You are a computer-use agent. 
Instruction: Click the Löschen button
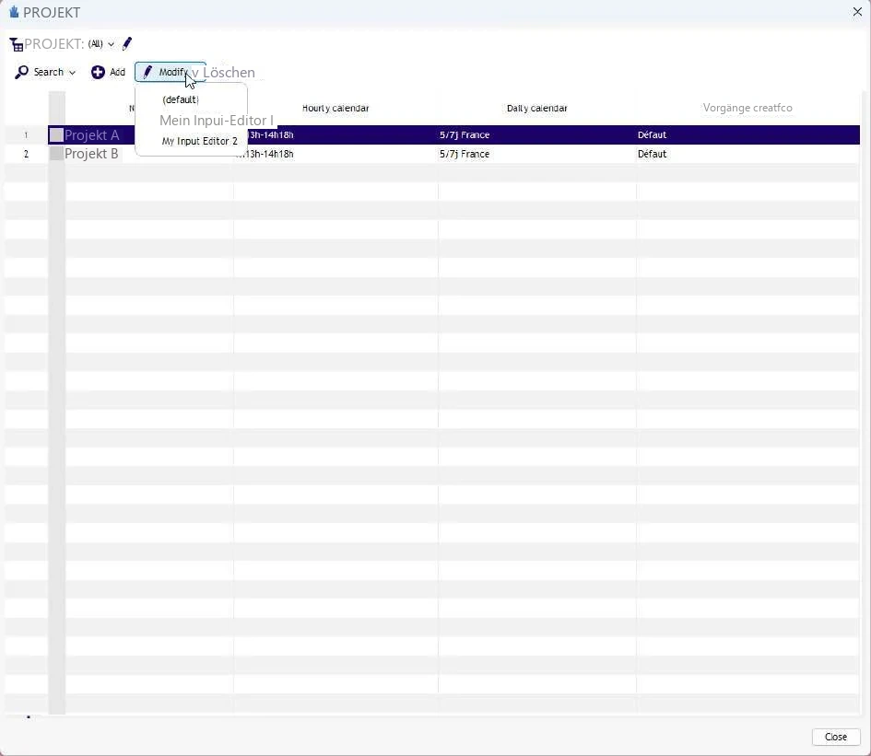pyautogui.click(x=229, y=73)
